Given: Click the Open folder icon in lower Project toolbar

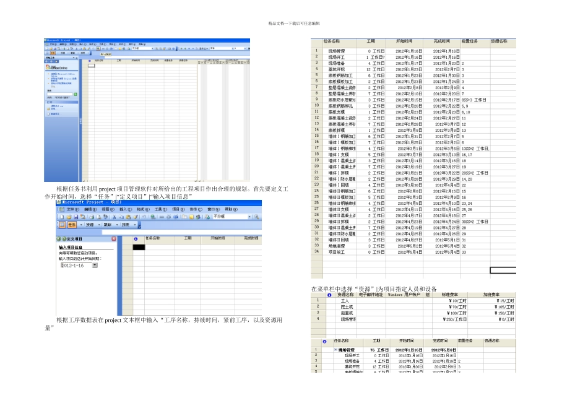Looking at the screenshot, I should [x=69, y=217].
